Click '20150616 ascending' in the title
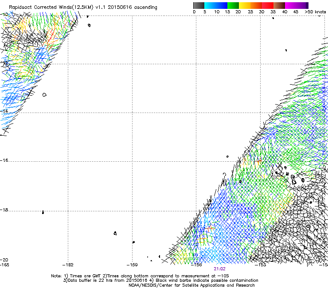The image size is (328, 288). 133,8
